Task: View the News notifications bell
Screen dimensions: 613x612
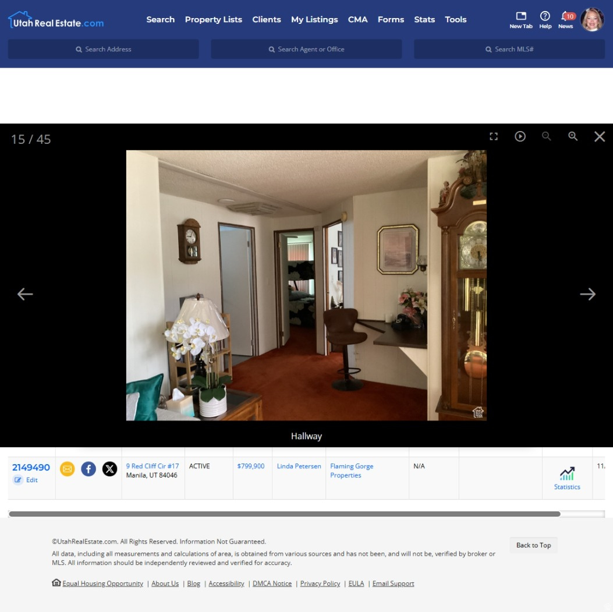Action: click(565, 19)
